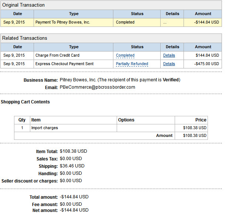The image size is (226, 216).
Task: Click the Shopping Cart Contents heading
Action: point(25,102)
